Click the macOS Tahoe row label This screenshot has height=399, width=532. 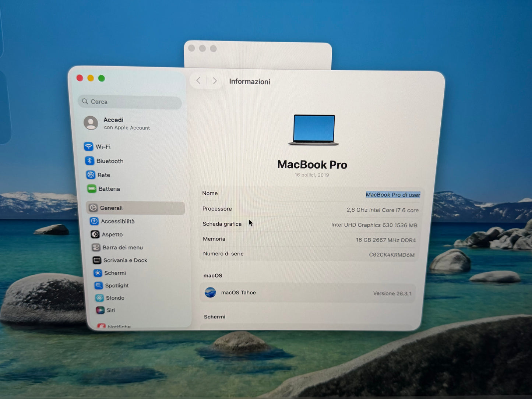[x=238, y=293]
